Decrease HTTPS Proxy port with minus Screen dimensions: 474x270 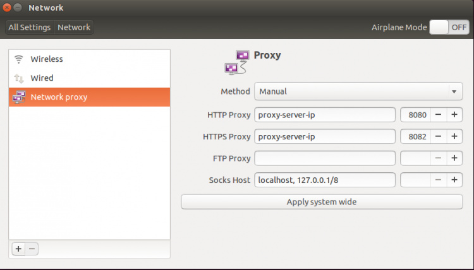pyautogui.click(x=438, y=136)
